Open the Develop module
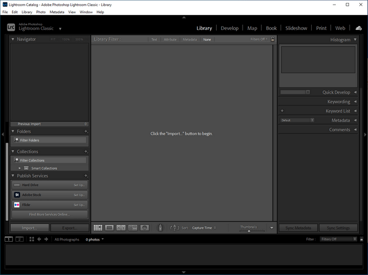The image size is (368, 275). coord(229,28)
